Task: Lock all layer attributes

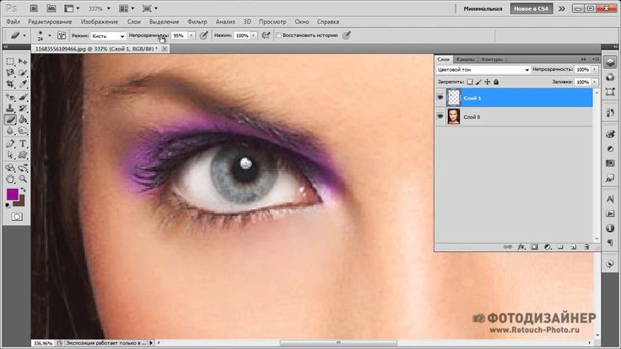Action: [x=496, y=82]
